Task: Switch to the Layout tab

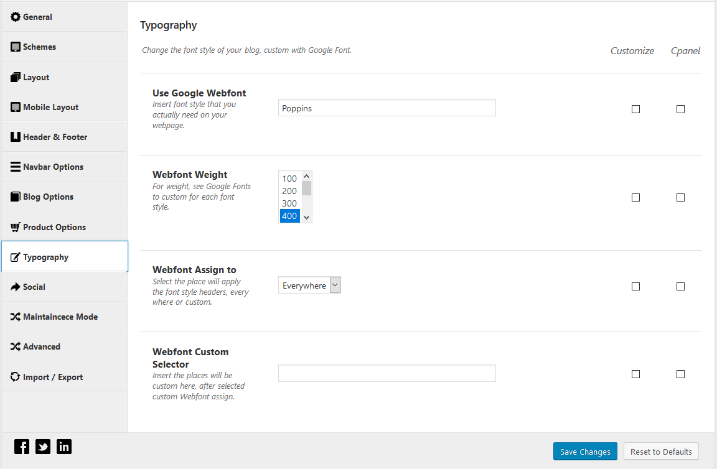Action: point(65,77)
